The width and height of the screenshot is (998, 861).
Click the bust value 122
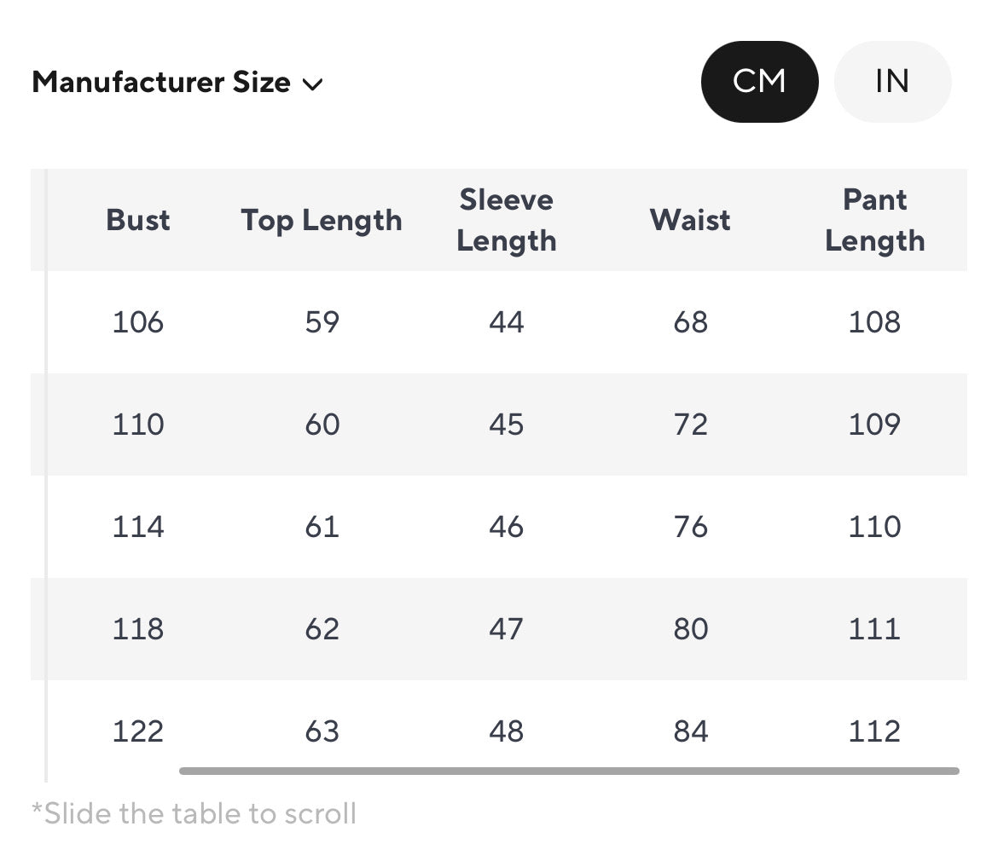click(x=138, y=731)
